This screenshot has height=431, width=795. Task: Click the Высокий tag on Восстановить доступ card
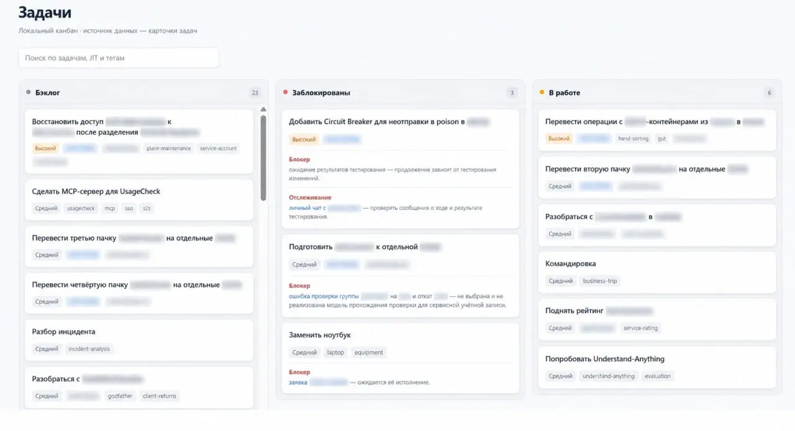click(x=45, y=148)
